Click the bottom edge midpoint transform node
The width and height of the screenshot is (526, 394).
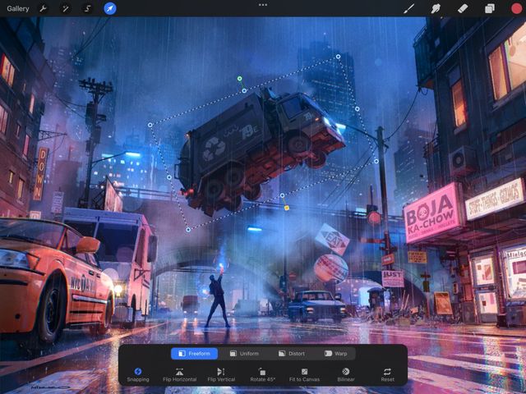point(282,195)
